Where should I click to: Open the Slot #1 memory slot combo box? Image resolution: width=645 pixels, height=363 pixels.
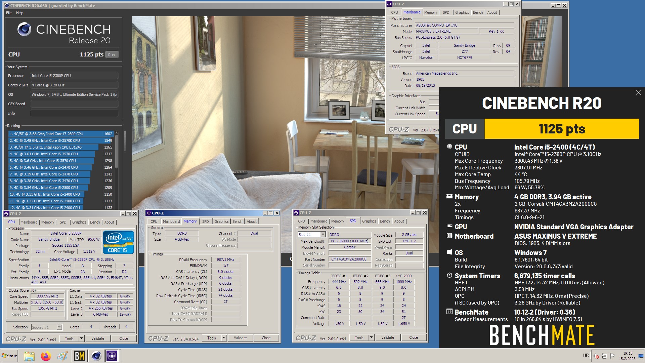coord(312,235)
